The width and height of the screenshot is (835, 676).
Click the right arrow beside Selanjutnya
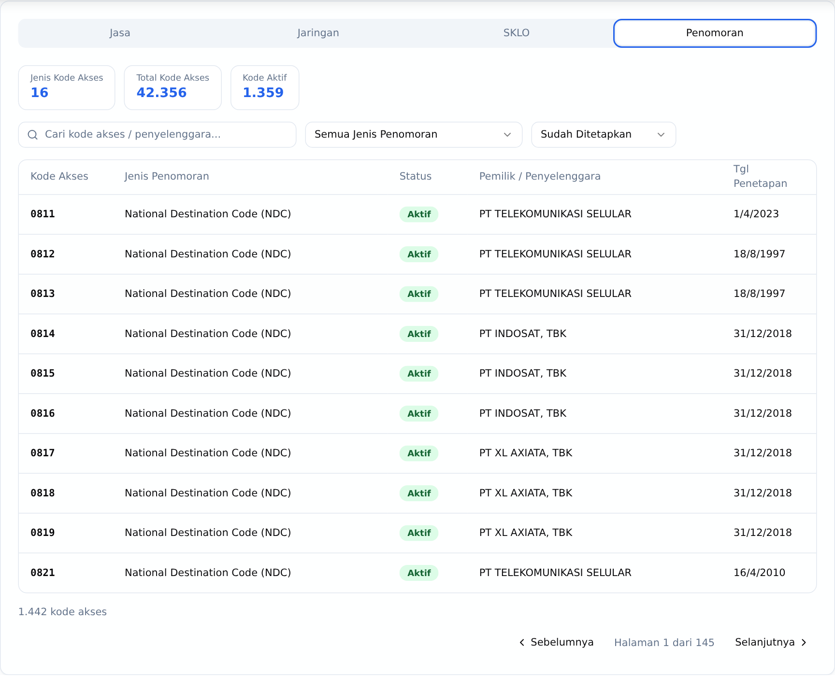click(x=804, y=642)
